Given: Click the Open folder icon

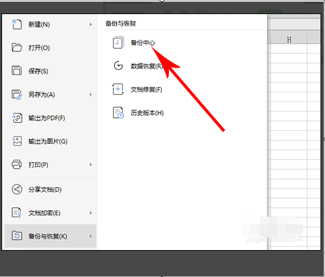Looking at the screenshot, I should 17,47.
